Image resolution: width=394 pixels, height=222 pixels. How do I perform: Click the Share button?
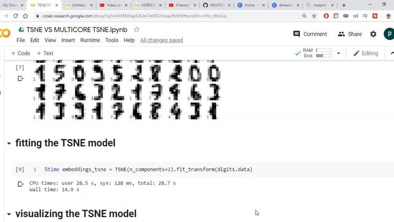tap(350, 34)
